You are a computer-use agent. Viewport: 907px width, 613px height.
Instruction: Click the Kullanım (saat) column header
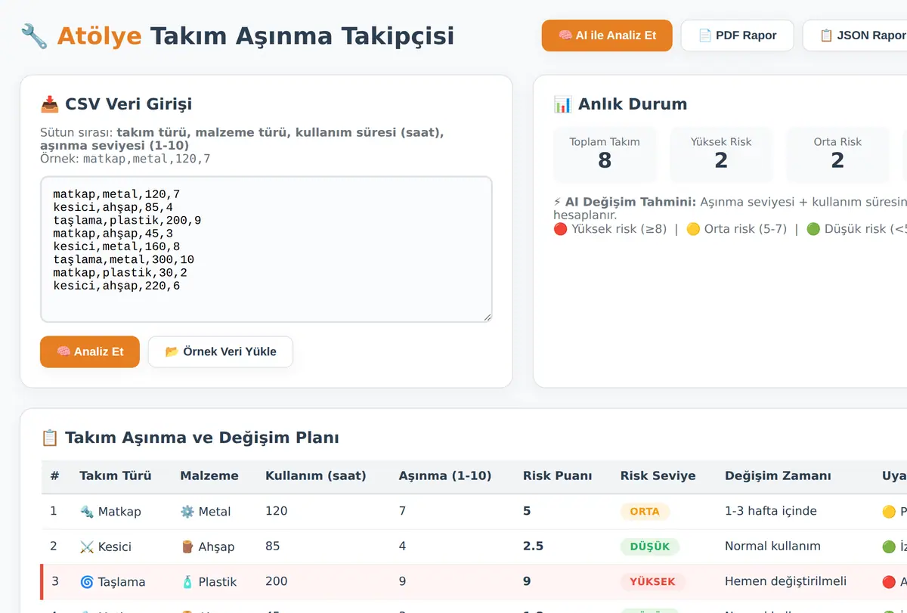(x=316, y=475)
